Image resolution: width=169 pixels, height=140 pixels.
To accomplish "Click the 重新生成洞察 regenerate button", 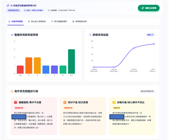I will (x=148, y=8).
